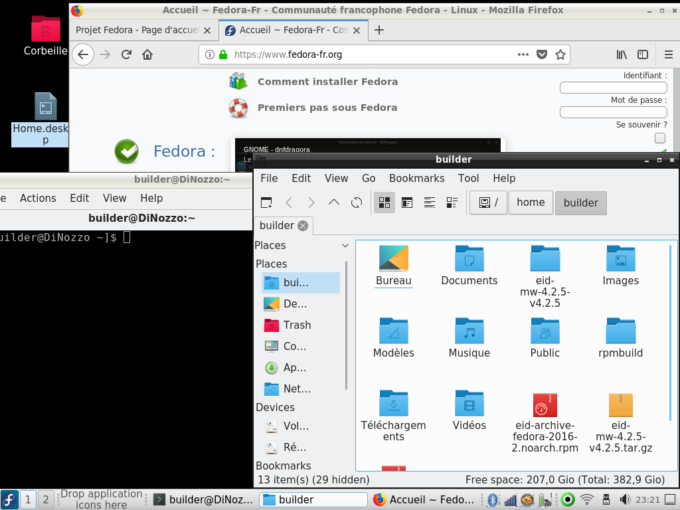The image size is (680, 510).
Task: Reload the Fedora-Fr page
Action: (126, 54)
